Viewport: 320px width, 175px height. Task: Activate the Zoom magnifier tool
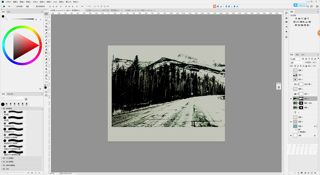pyautogui.click(x=46, y=79)
